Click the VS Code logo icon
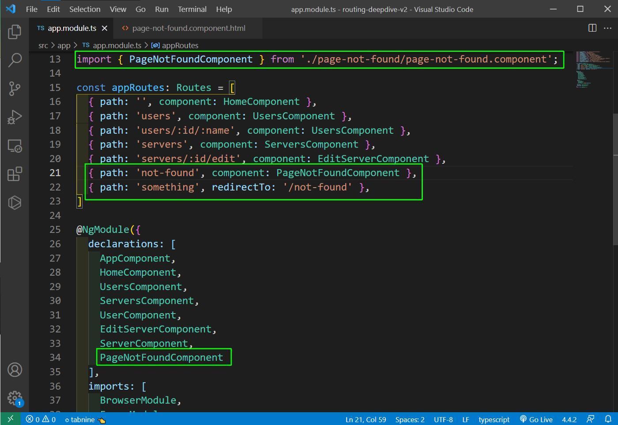 click(x=11, y=9)
